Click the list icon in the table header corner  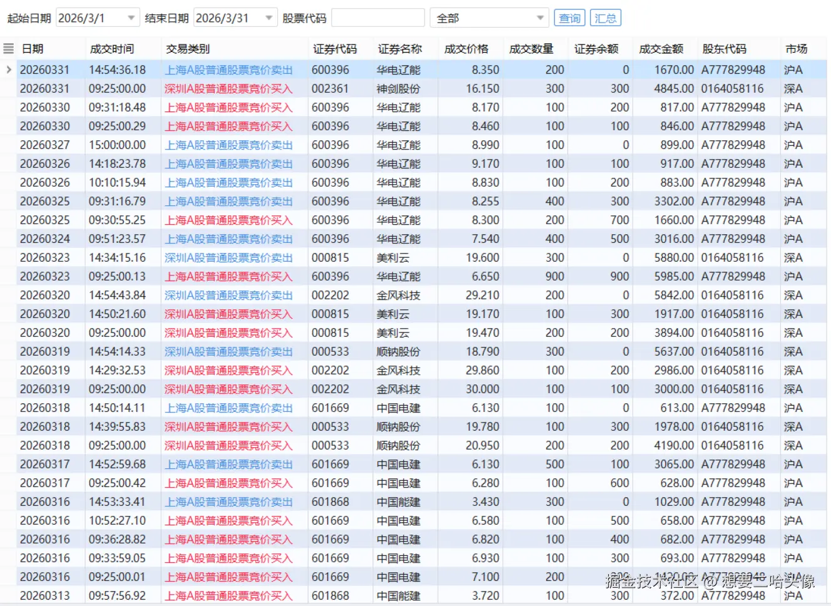(x=8, y=48)
